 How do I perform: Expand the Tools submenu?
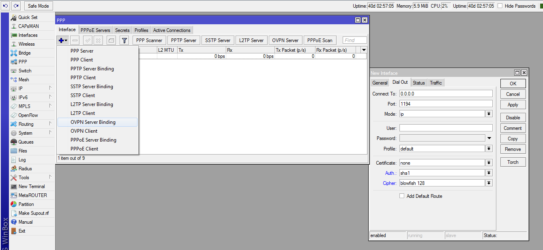pyautogui.click(x=51, y=178)
